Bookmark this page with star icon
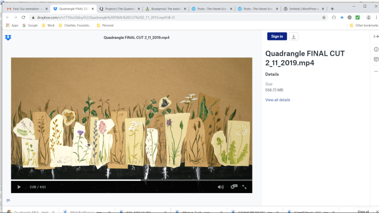 (324, 17)
